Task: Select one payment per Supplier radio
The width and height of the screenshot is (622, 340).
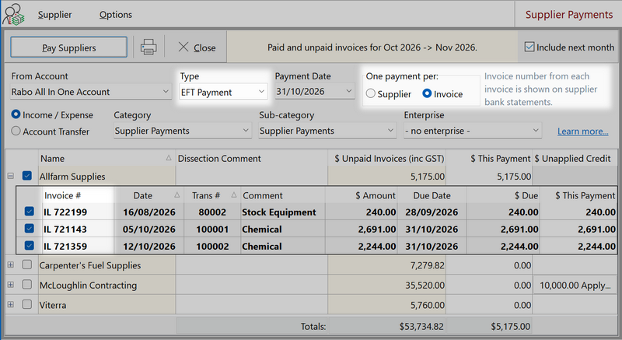Action: pos(370,93)
